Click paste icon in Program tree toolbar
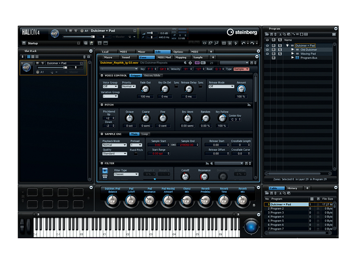356x267 pixels. [289, 34]
